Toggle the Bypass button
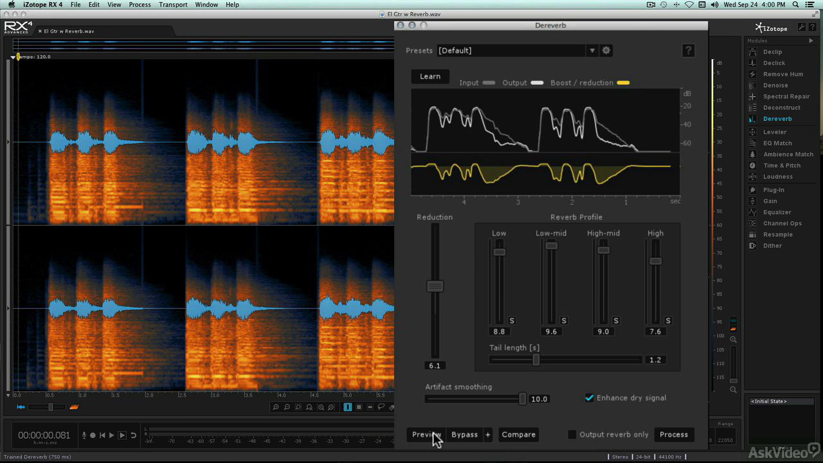The width and height of the screenshot is (823, 463). (x=464, y=435)
